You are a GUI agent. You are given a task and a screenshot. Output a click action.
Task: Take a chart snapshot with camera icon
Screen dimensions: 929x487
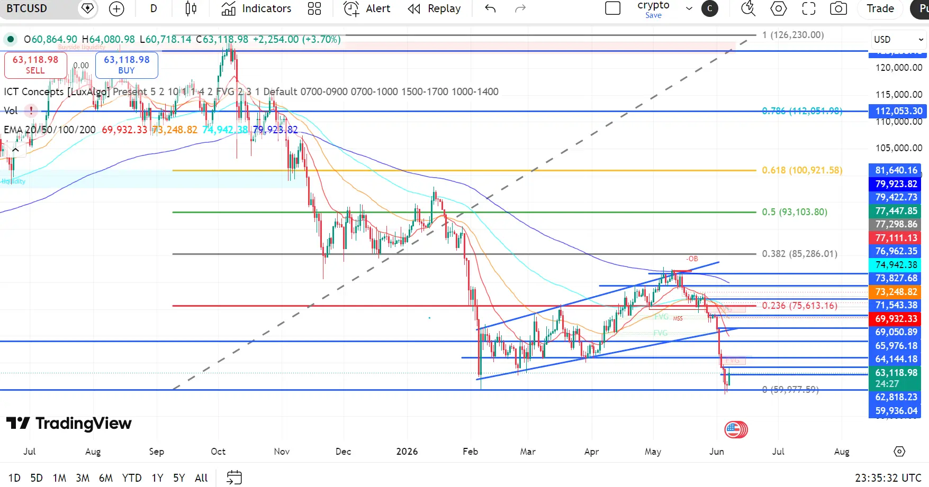(x=838, y=8)
